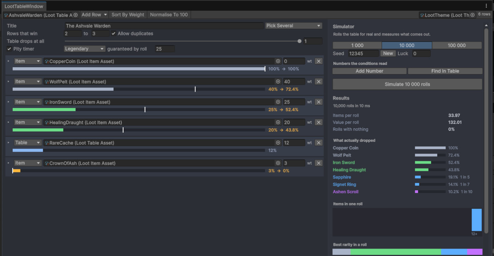Viewport: 494px width, 256px height.
Task: Open the Pick Several mode dropdown
Action: coord(294,26)
